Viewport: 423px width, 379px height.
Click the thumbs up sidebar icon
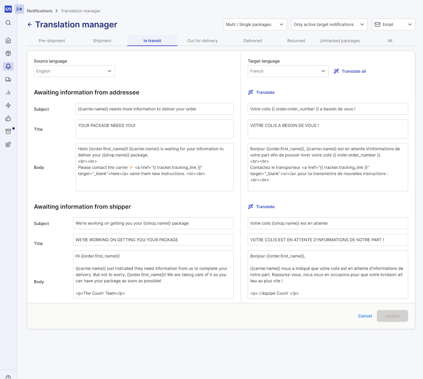(8, 118)
